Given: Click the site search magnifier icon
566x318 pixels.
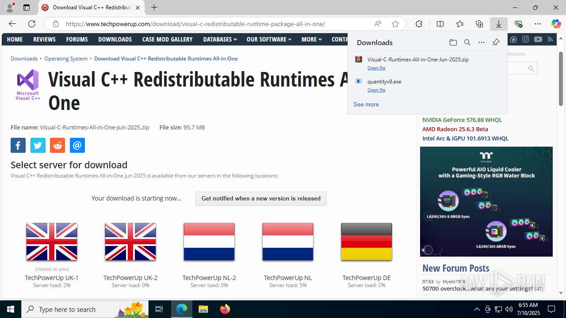Looking at the screenshot, I should click(531, 68).
